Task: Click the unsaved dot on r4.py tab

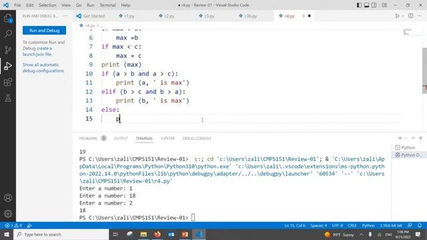Action: (310, 16)
